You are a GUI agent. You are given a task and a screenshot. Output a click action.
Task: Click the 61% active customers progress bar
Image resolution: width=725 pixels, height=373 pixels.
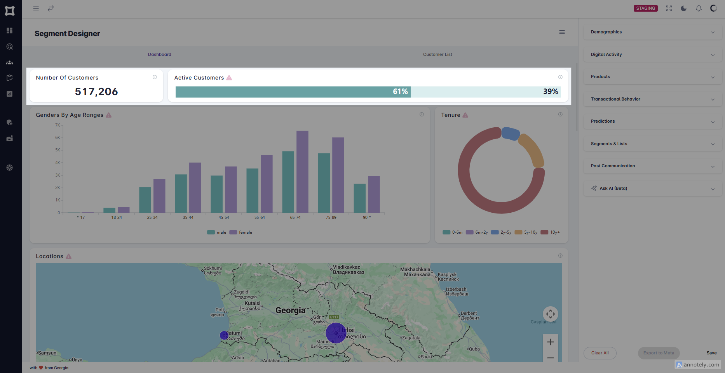click(x=293, y=92)
